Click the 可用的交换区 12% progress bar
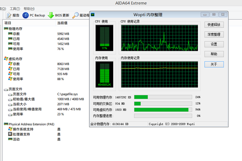Screen dimensions: 242x161 163,103
